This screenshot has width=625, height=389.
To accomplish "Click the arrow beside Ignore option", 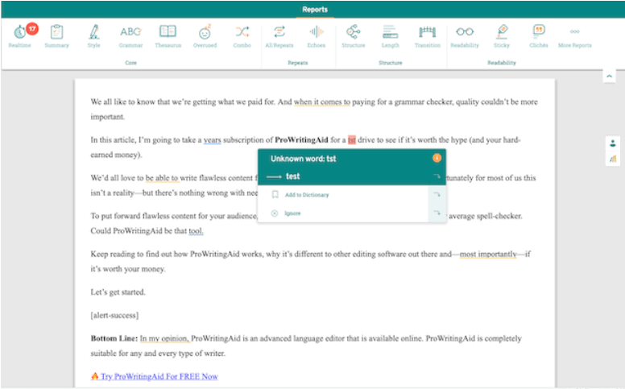I will [437, 213].
